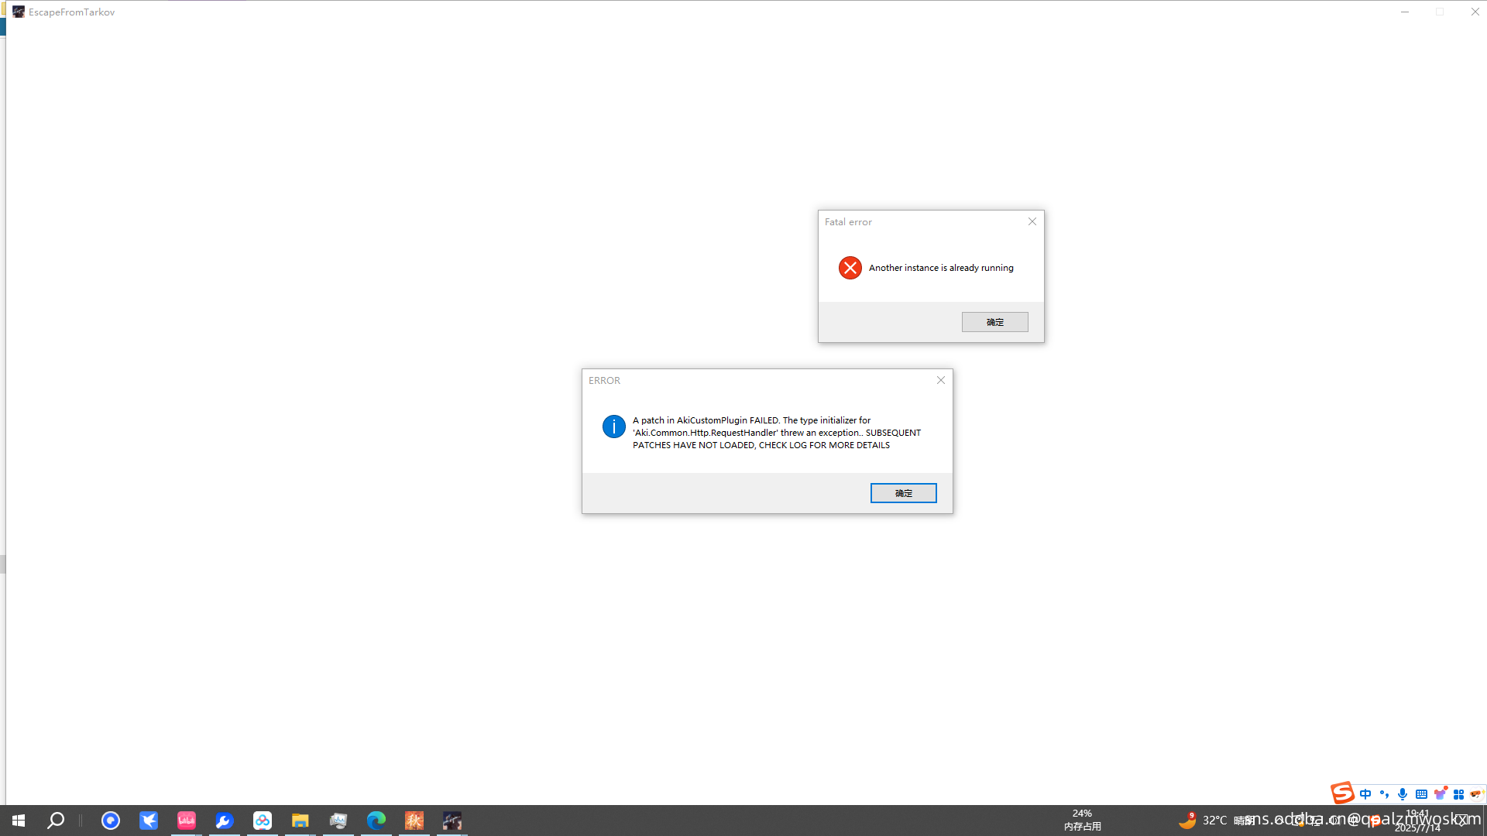
Task: Click the 'ERROR' dialog title text
Action: (x=604, y=381)
